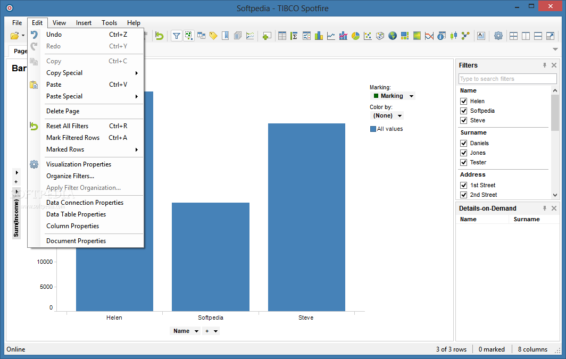This screenshot has width=566, height=359.
Task: Insert a Graphical Table visualization
Action: tap(306, 36)
